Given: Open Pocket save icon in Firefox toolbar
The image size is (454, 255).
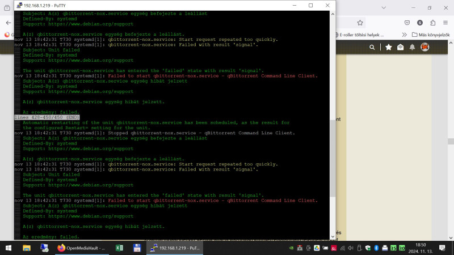Looking at the screenshot, I should [407, 23].
